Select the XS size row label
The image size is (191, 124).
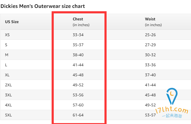click(x=7, y=35)
